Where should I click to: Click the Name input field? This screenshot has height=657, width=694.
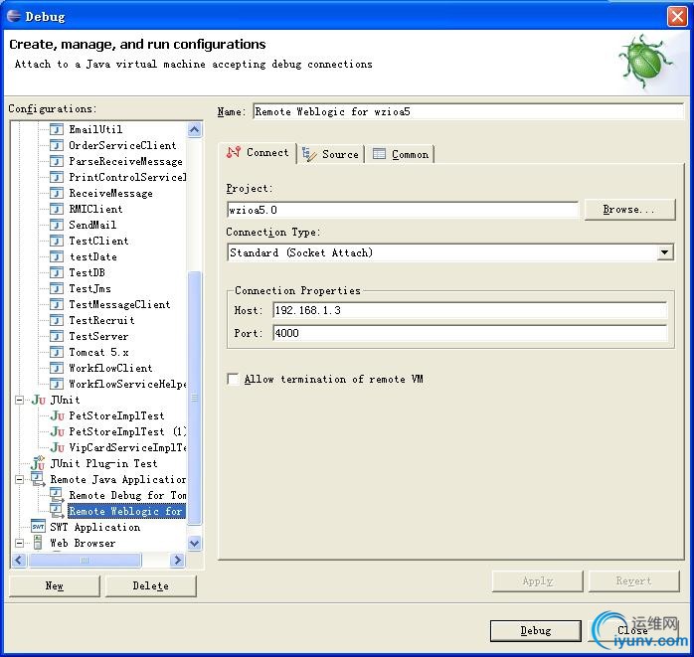click(468, 111)
